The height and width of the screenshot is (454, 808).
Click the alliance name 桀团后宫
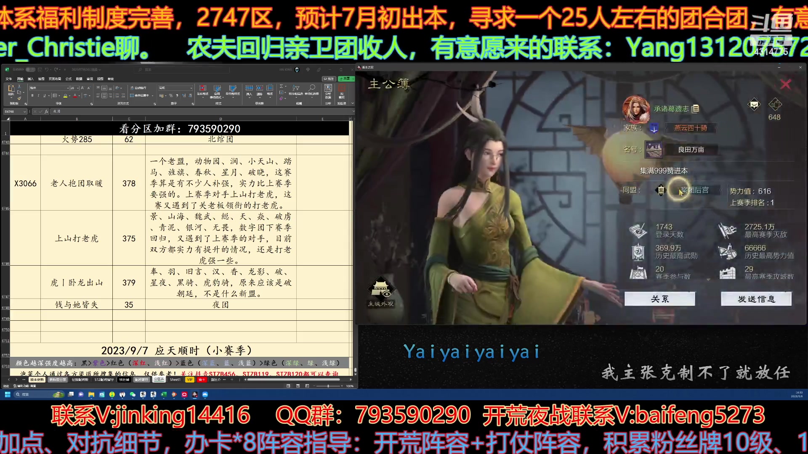tap(694, 190)
